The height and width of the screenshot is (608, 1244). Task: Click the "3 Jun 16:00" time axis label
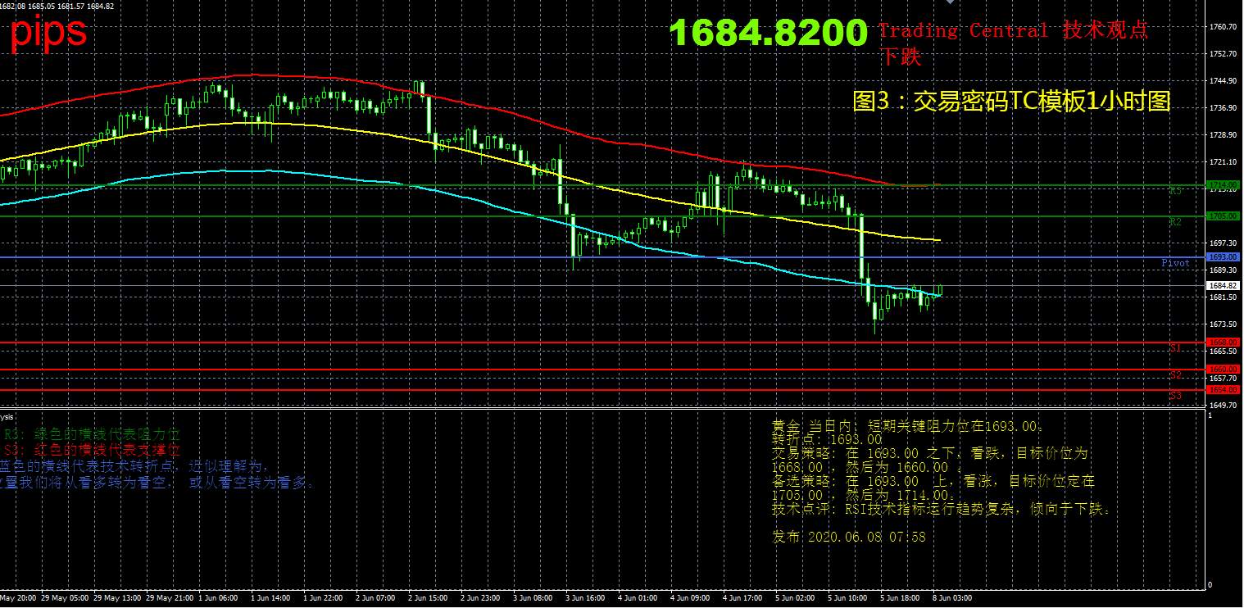tap(586, 599)
